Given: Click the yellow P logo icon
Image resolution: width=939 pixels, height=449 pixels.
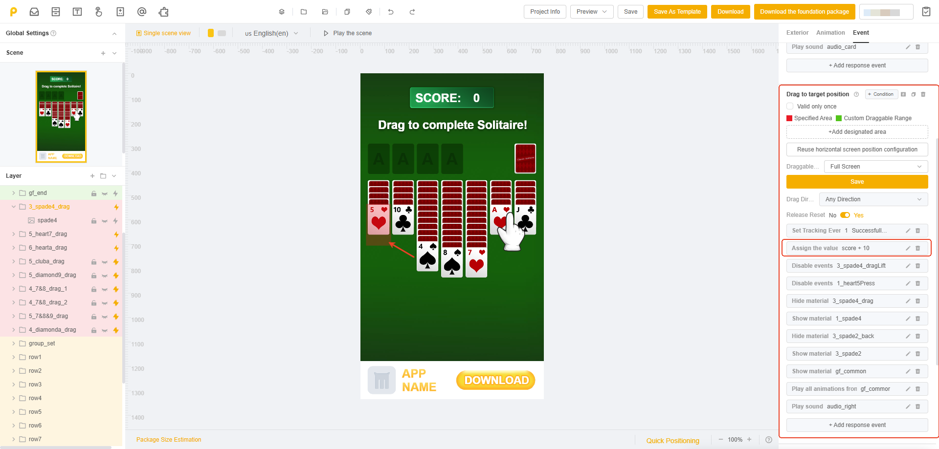Looking at the screenshot, I should (14, 12).
